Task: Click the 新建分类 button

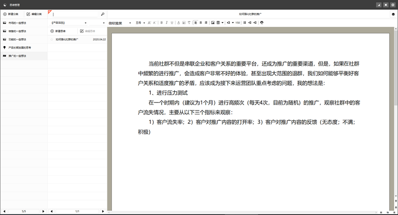Action: [11, 14]
